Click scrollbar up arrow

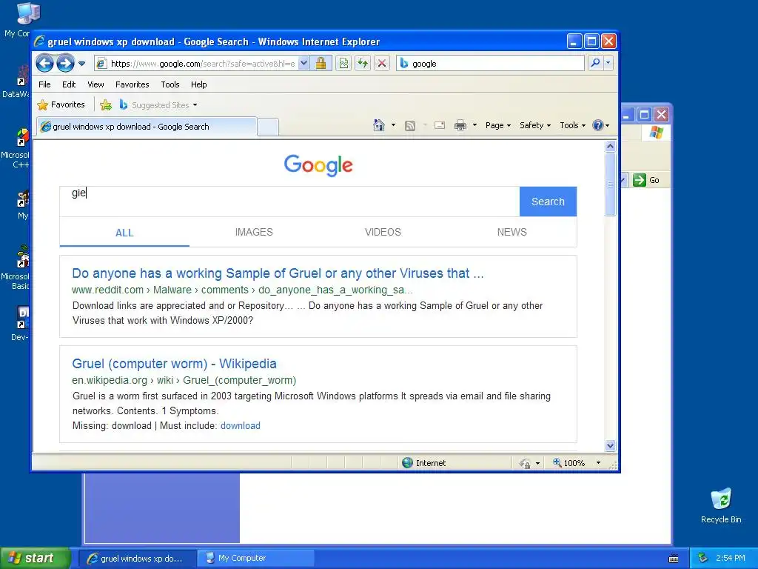[x=610, y=146]
